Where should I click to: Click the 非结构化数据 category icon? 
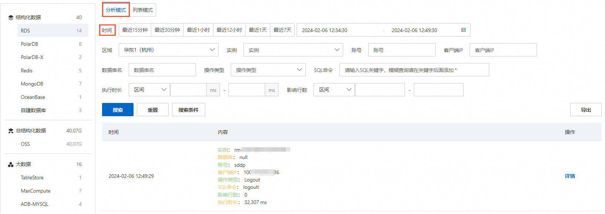(x=11, y=131)
